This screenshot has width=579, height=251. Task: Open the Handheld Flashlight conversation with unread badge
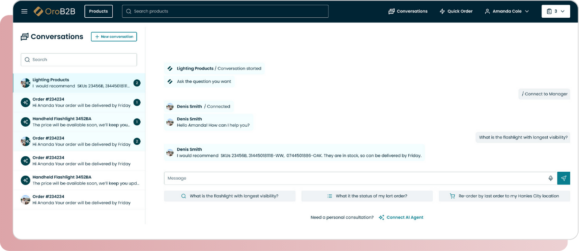pyautogui.click(x=79, y=122)
